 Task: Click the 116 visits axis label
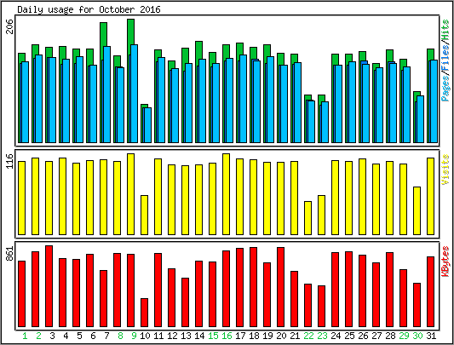point(10,161)
